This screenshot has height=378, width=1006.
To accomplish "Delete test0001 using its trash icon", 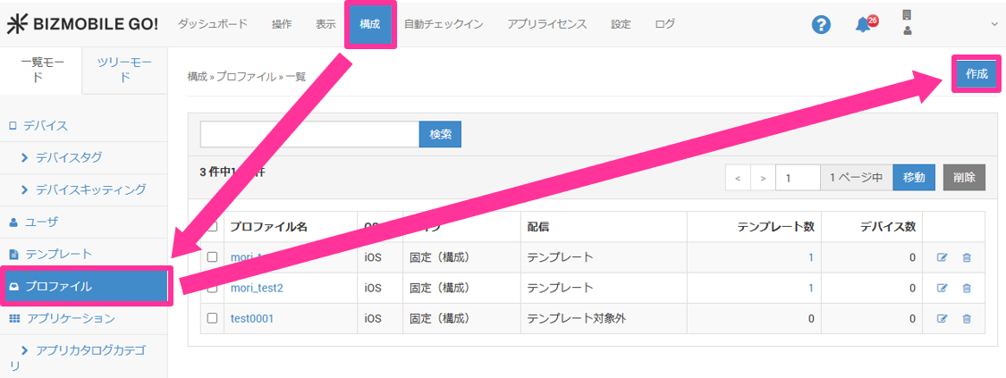I will [x=967, y=318].
